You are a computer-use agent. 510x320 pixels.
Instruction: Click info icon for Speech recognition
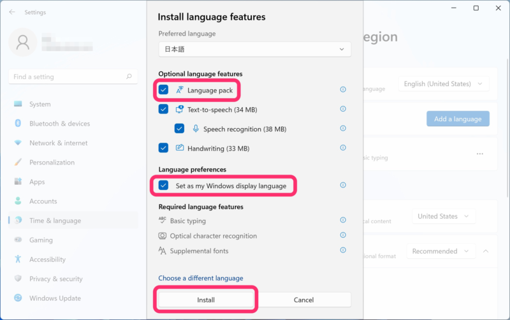pyautogui.click(x=343, y=129)
